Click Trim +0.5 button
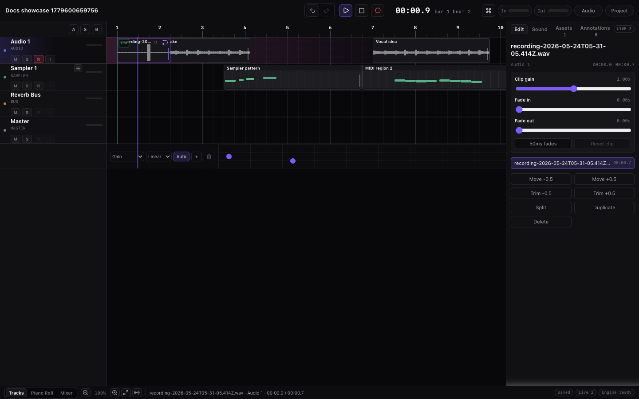The height and width of the screenshot is (399, 639). [604, 193]
